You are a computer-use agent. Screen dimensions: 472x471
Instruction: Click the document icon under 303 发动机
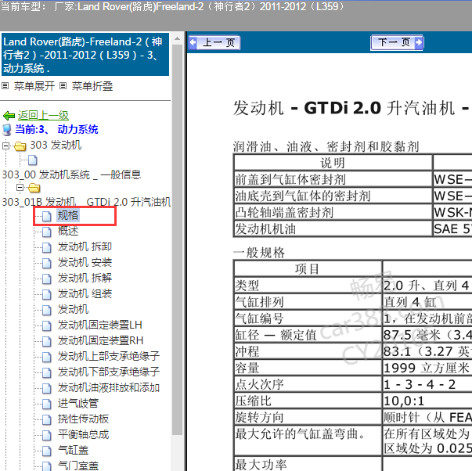point(33,160)
